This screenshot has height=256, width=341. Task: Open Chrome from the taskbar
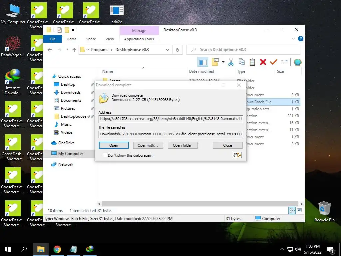click(57, 249)
